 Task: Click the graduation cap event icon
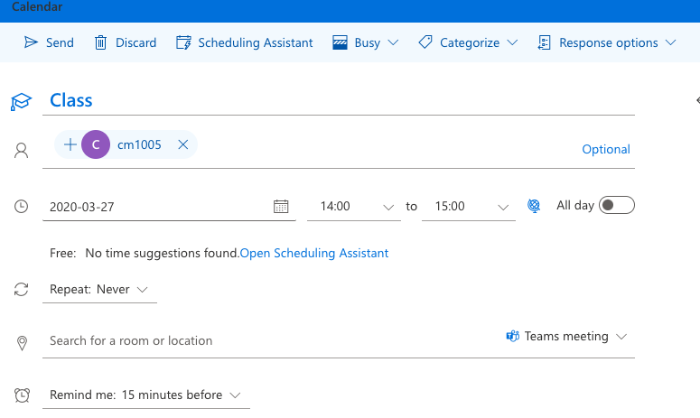21,101
